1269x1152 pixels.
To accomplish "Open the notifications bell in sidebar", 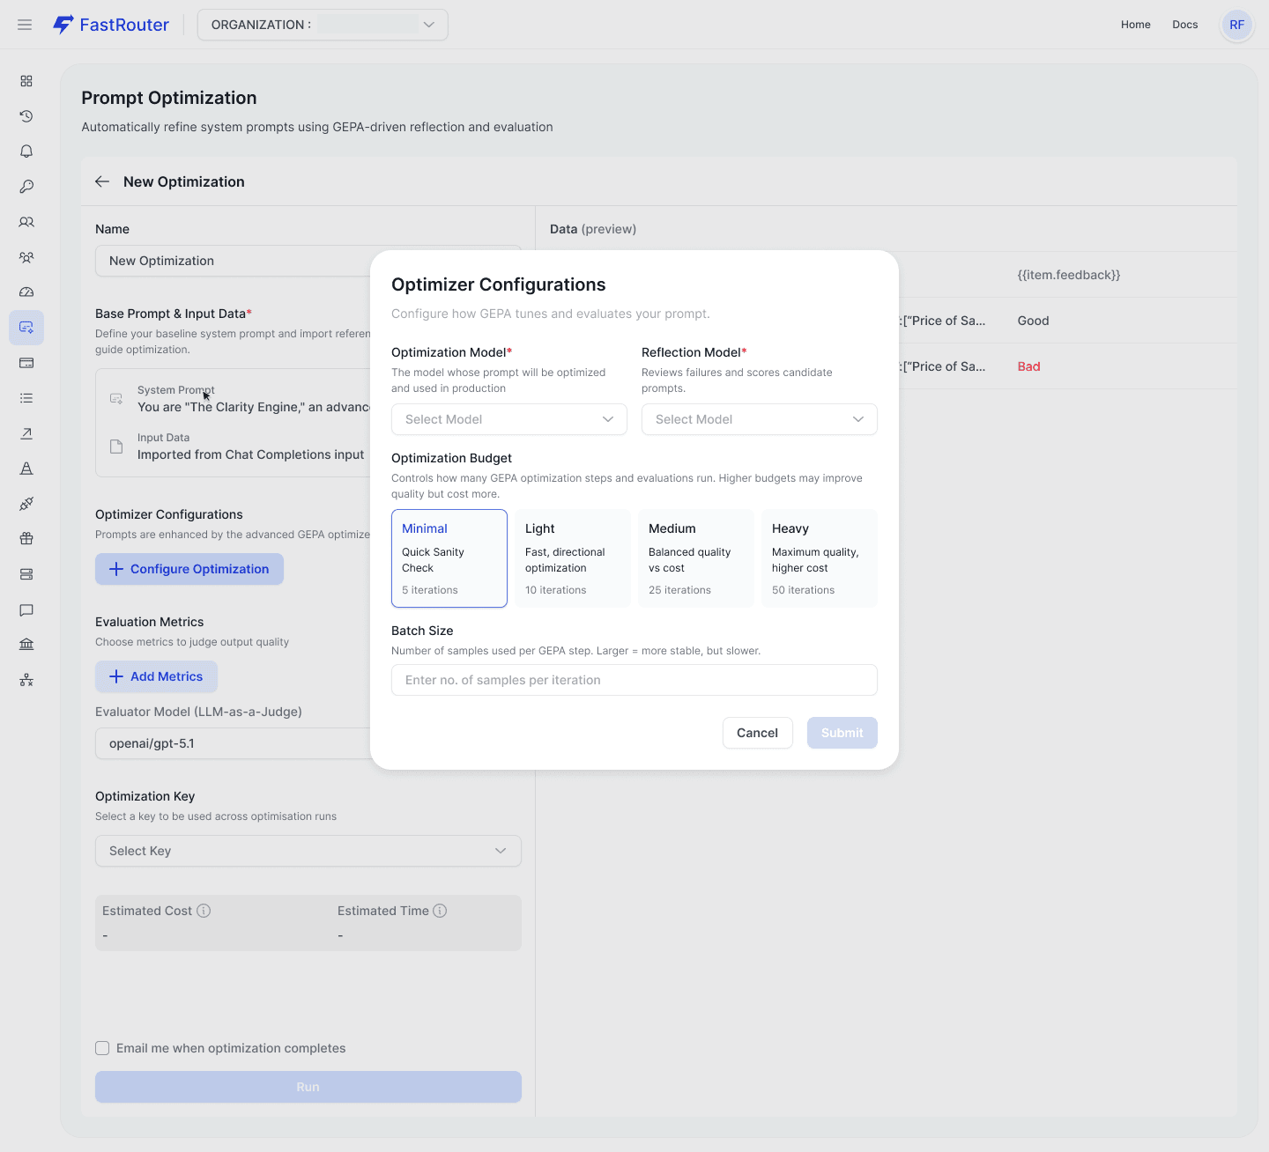I will (26, 151).
